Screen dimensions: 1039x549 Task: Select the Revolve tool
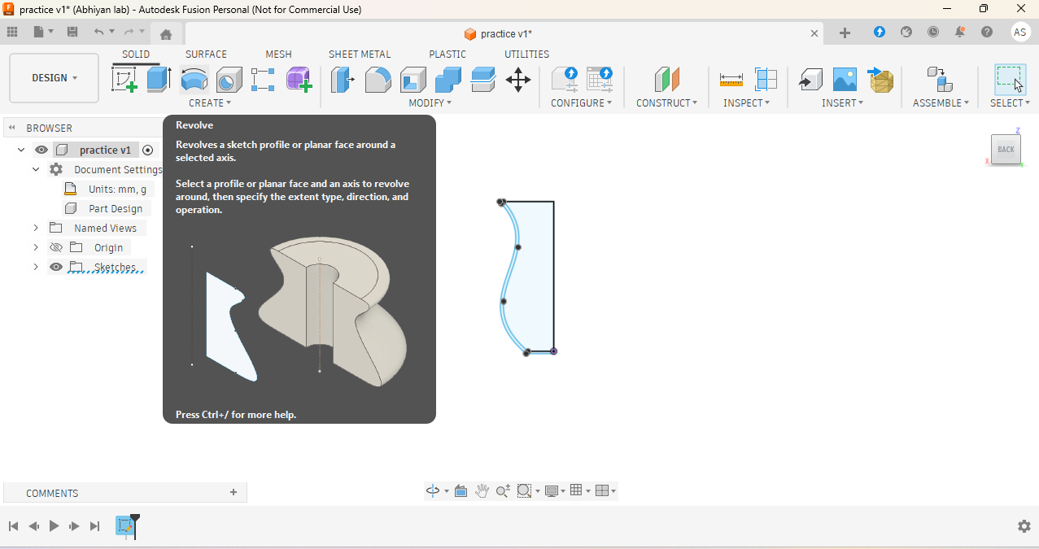coord(194,80)
